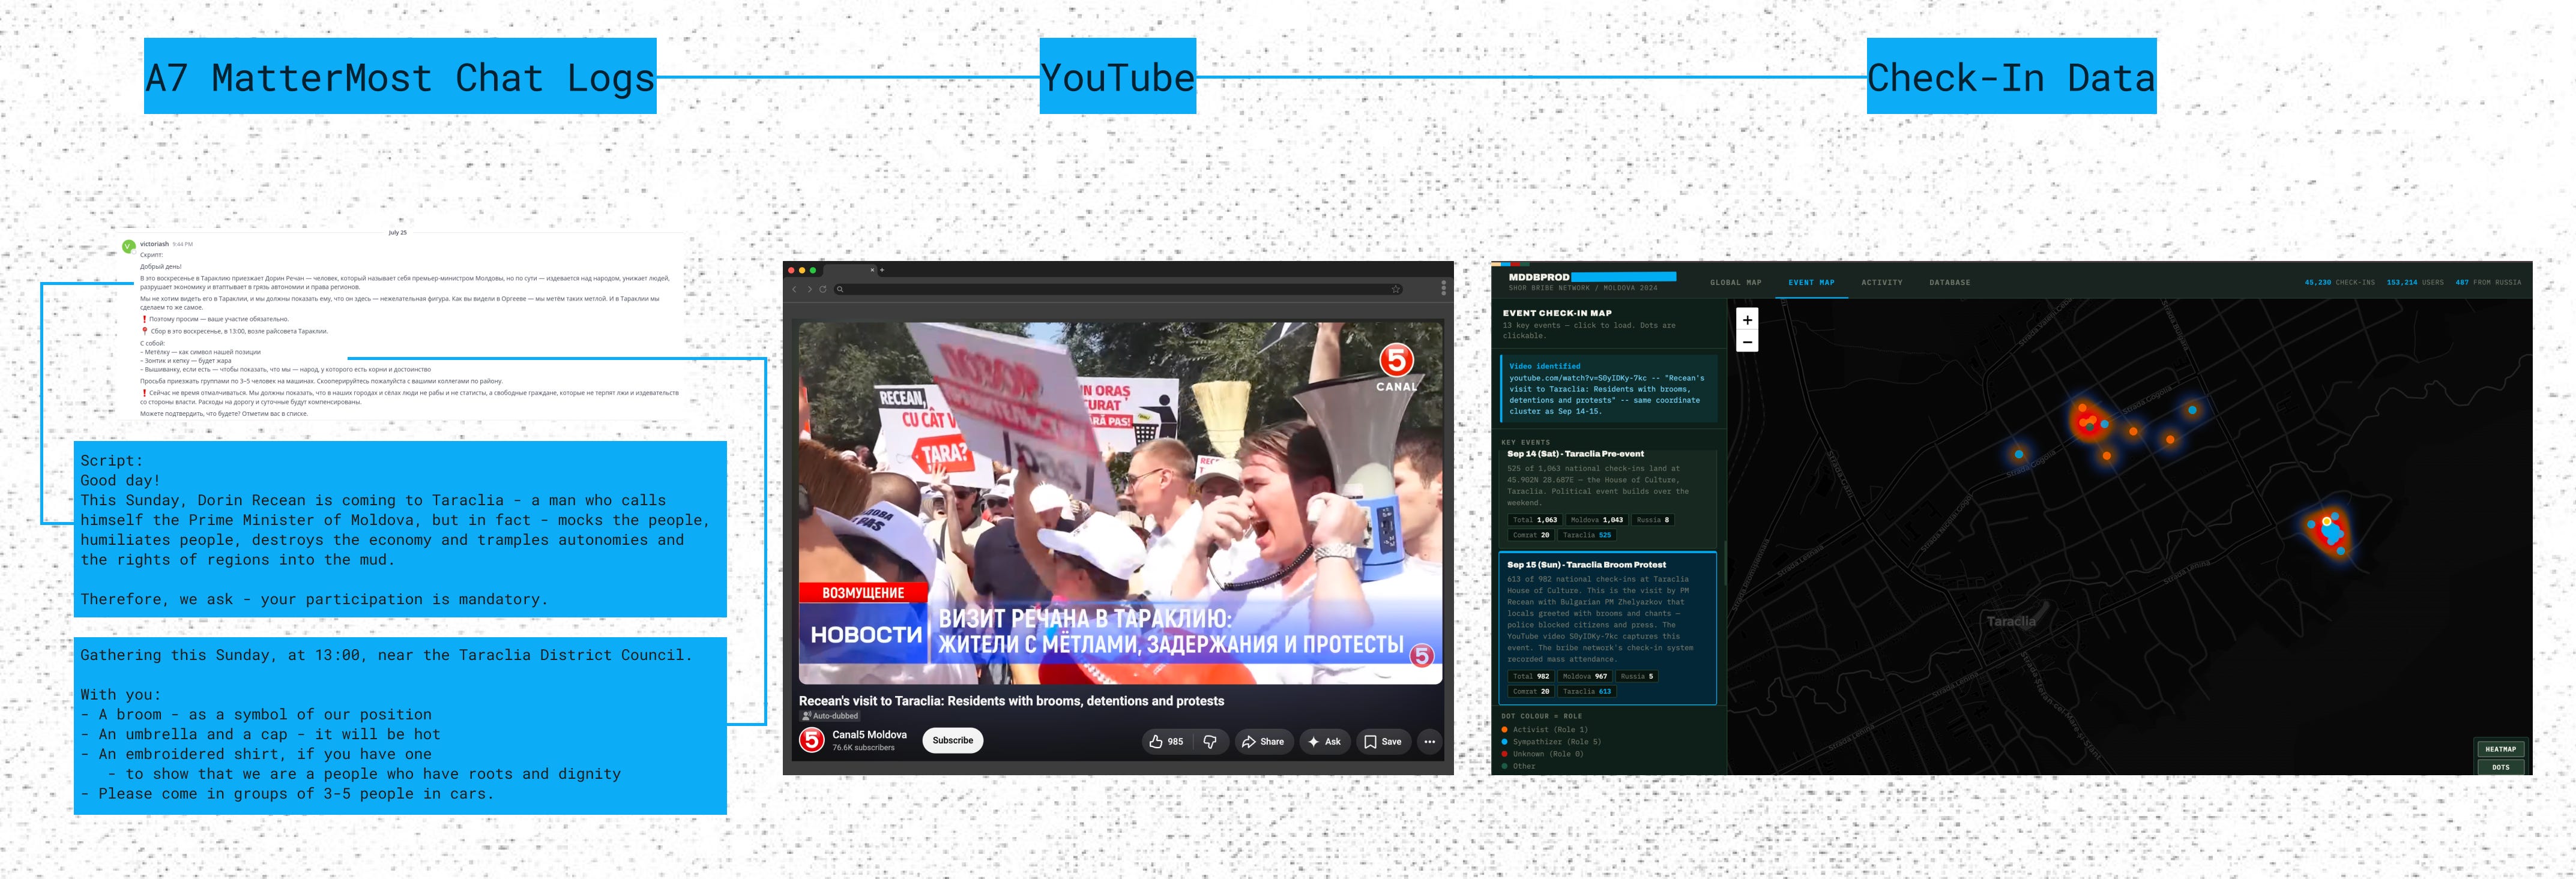2576x879 pixels.
Task: Open a new browser tab with plus
Action: pos(882,270)
